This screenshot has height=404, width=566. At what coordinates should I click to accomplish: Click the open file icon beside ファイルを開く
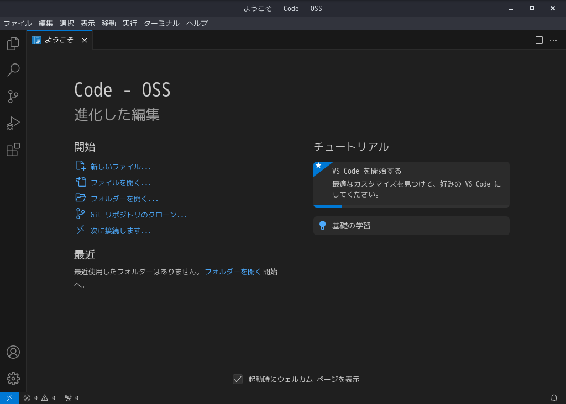(81, 182)
